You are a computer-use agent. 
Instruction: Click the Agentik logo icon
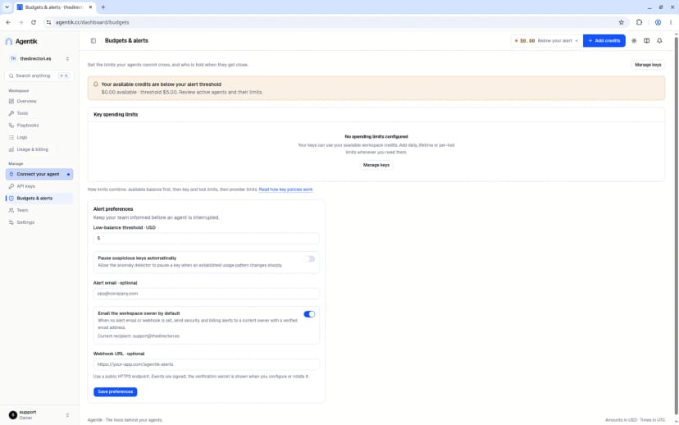coord(9,41)
